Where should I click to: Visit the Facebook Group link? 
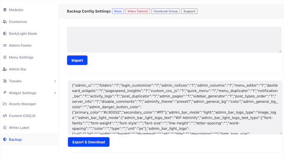pyautogui.click(x=165, y=11)
